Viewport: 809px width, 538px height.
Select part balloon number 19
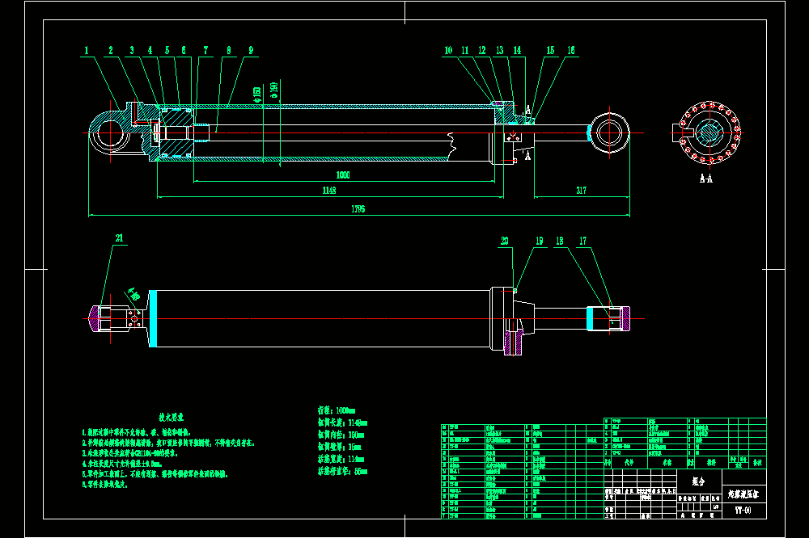tap(540, 242)
